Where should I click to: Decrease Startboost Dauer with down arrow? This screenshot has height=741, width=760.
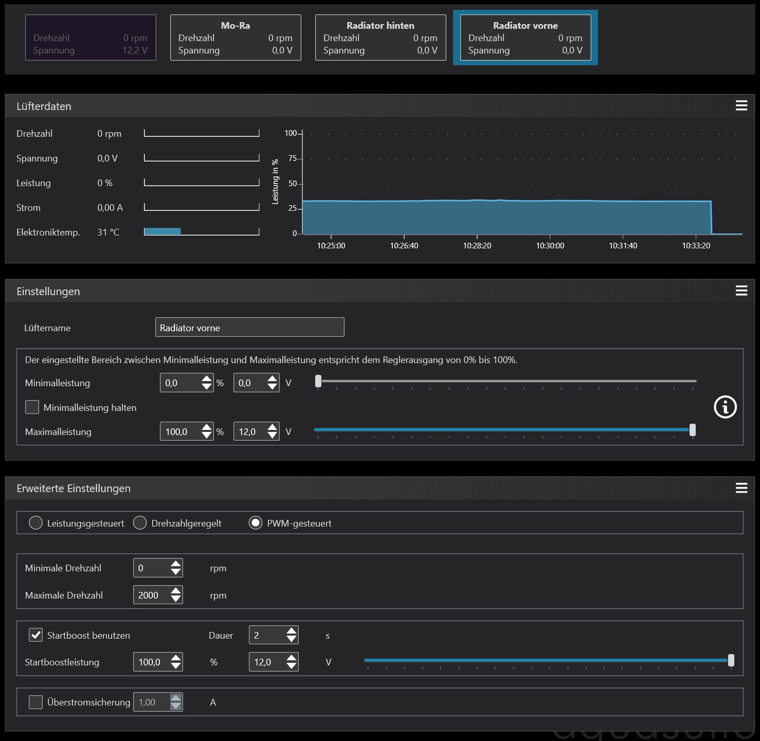(x=292, y=639)
